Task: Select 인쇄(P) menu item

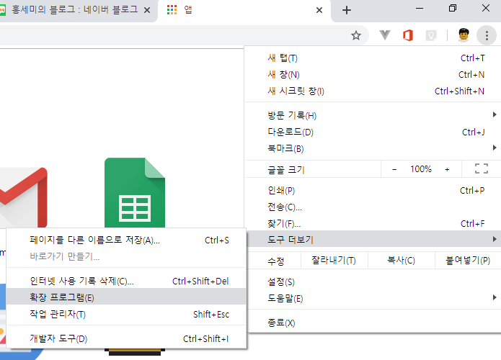Action: 373,191
